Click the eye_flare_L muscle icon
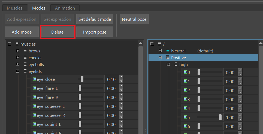The image size is (263, 134). (35, 88)
